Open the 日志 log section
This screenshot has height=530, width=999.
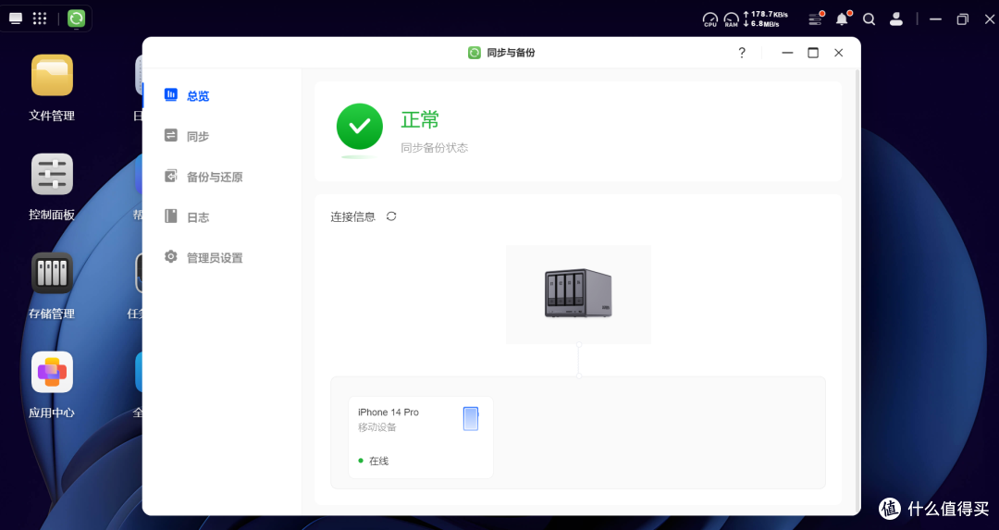pos(187,216)
